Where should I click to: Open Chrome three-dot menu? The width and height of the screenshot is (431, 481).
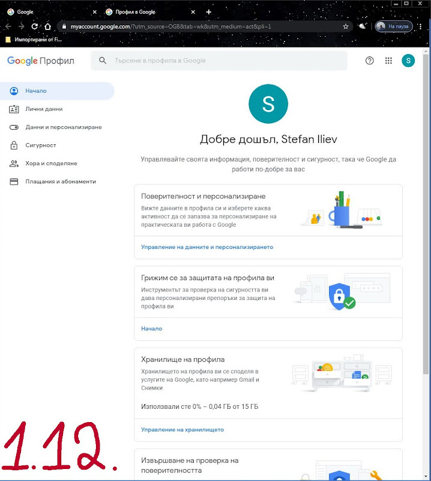420,26
